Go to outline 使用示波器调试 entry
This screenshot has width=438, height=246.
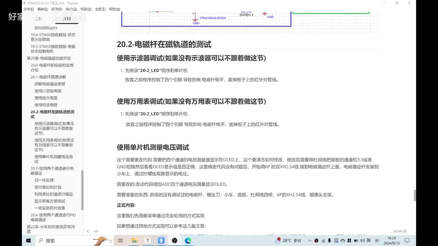tap(54, 128)
